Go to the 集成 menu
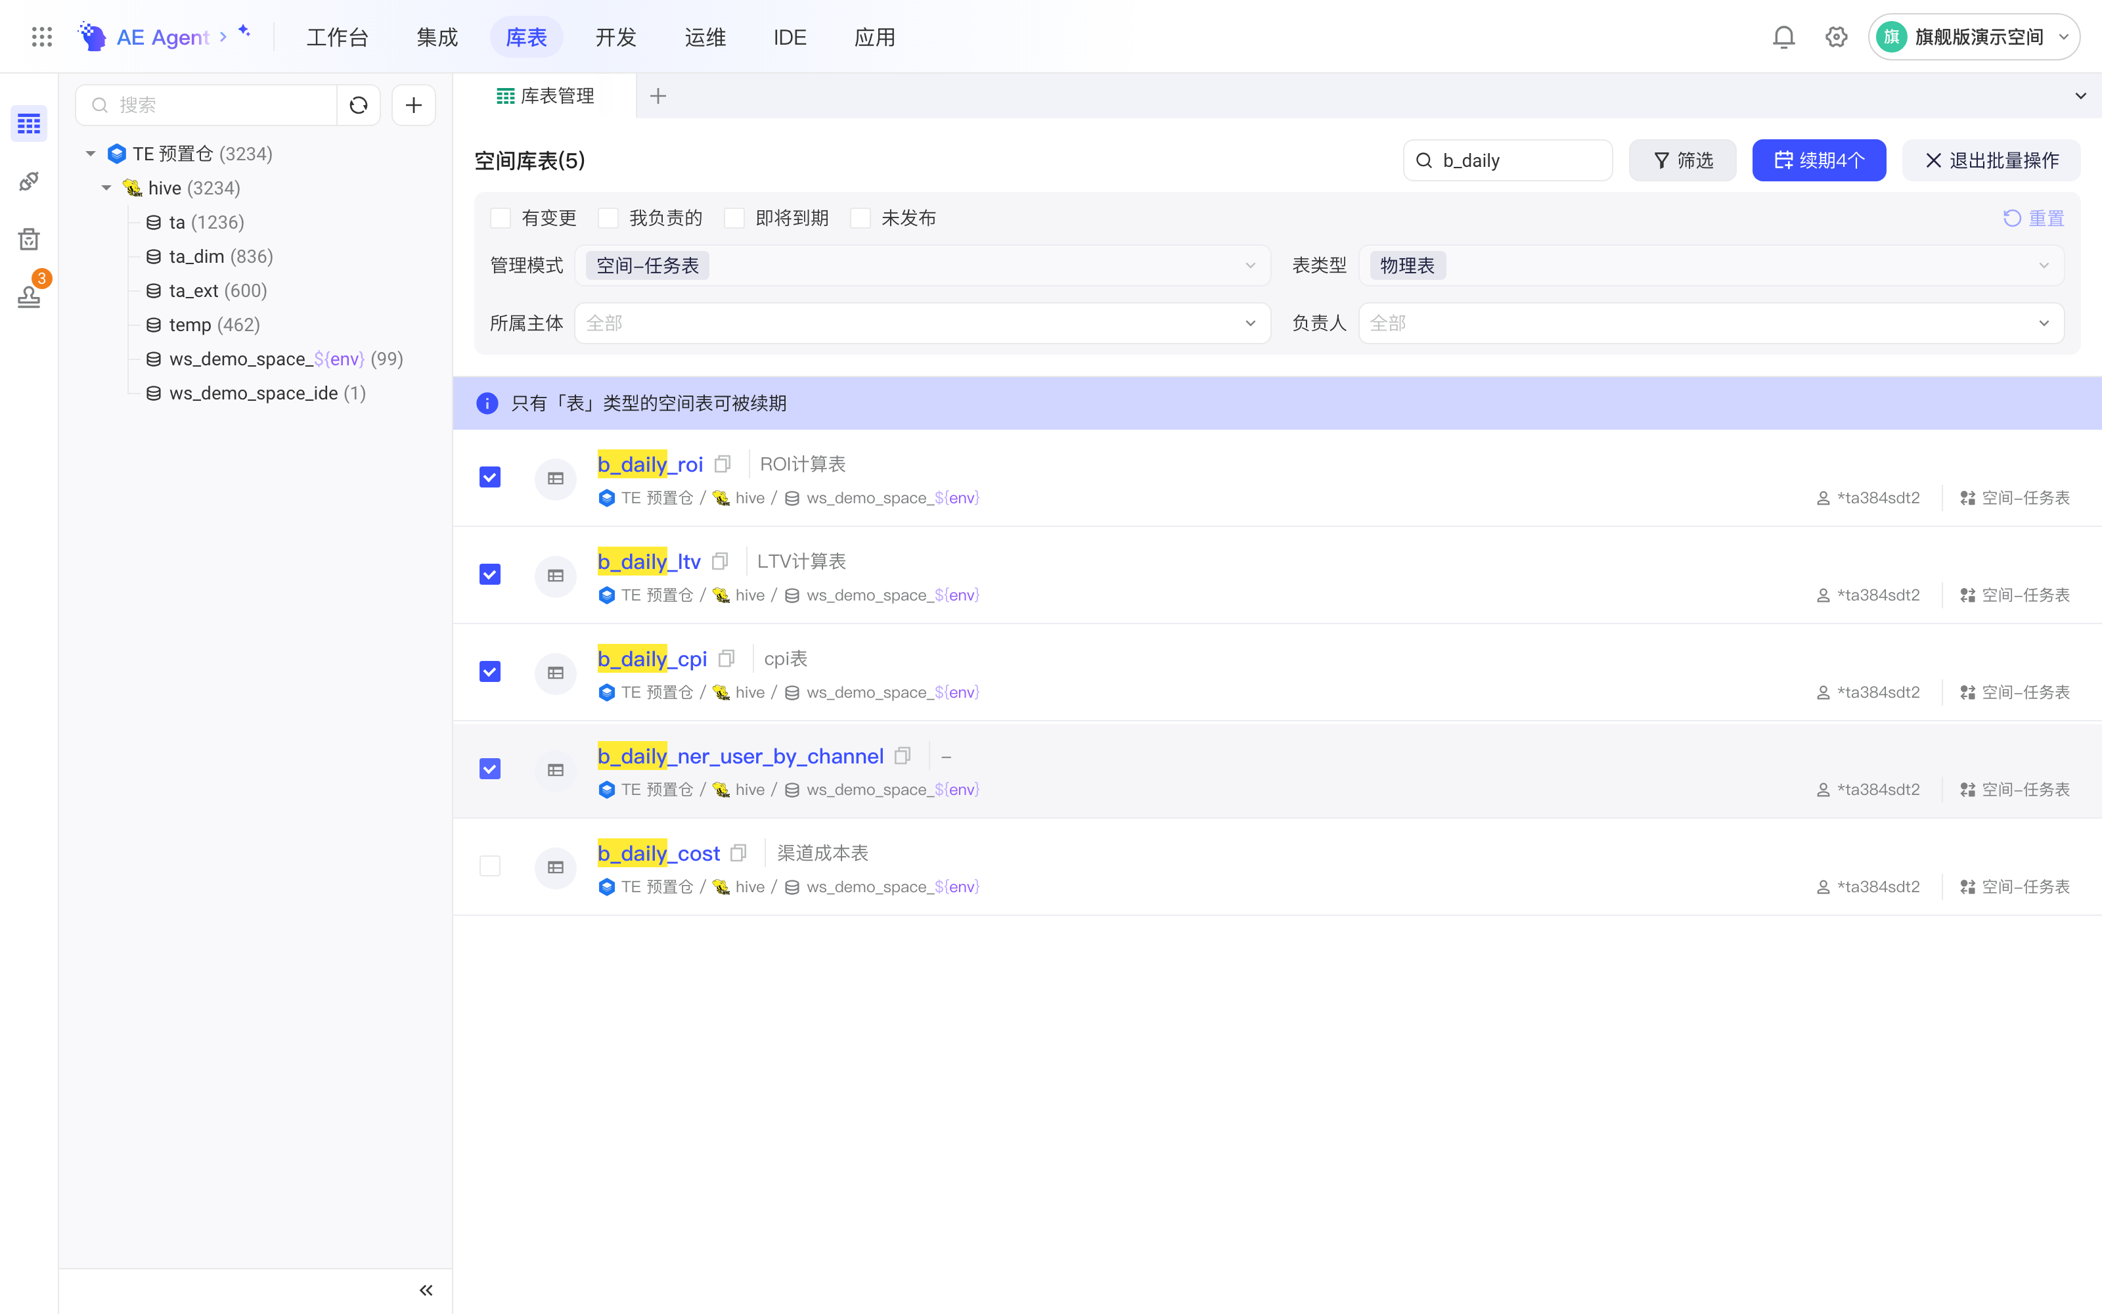Viewport: 2102px width, 1314px height. coord(437,37)
